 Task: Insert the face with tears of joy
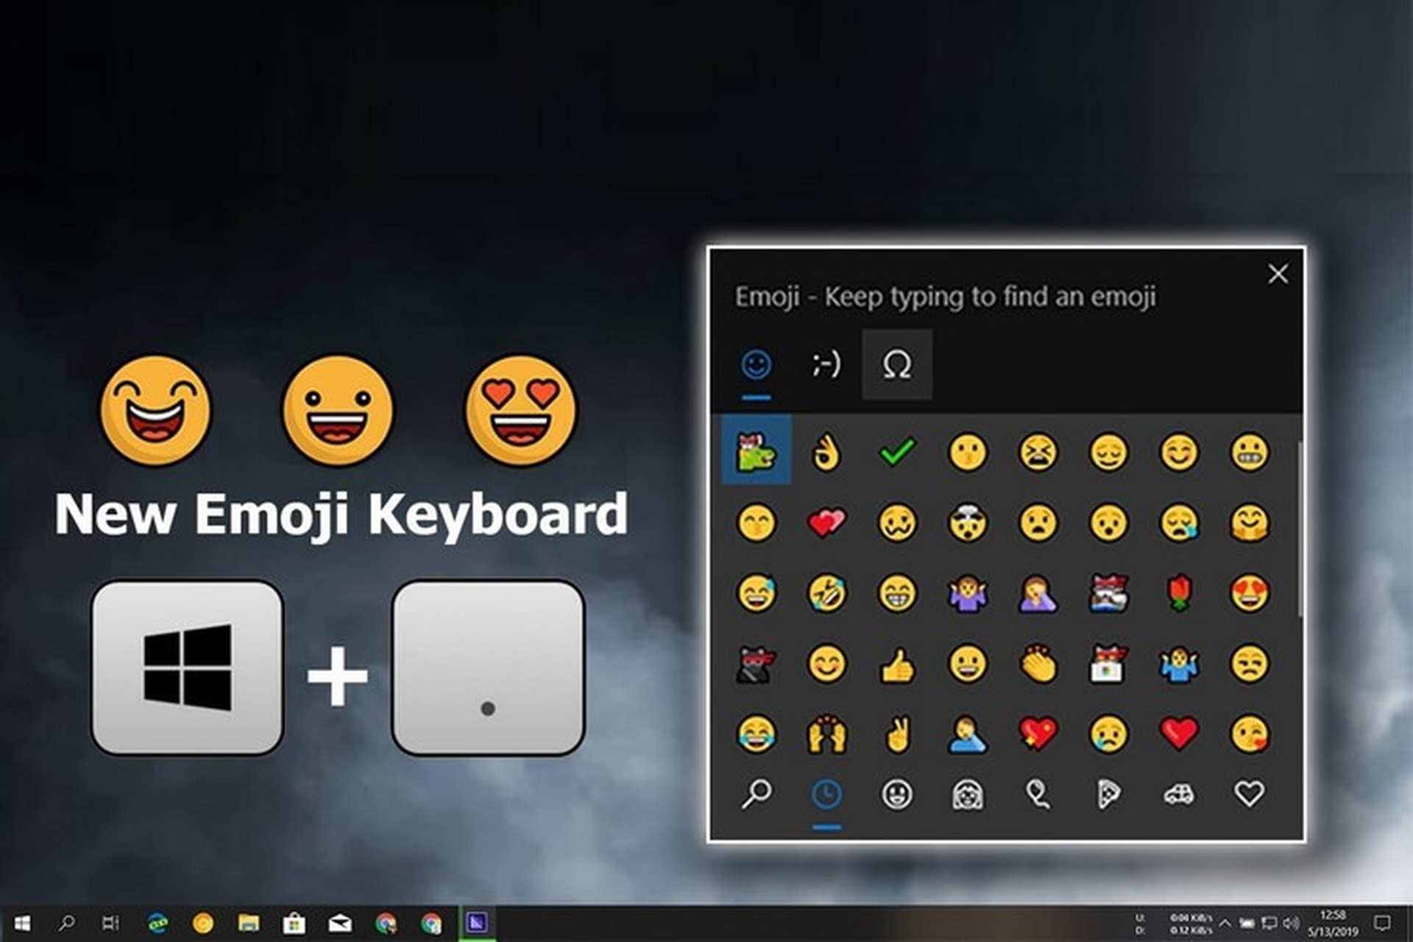pos(756,734)
